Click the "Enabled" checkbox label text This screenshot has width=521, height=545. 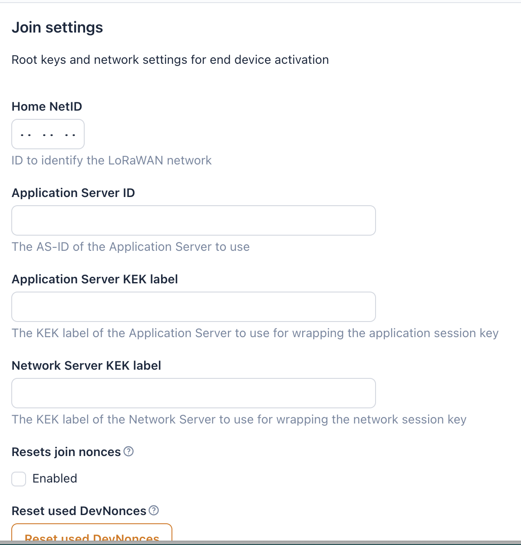pos(55,479)
